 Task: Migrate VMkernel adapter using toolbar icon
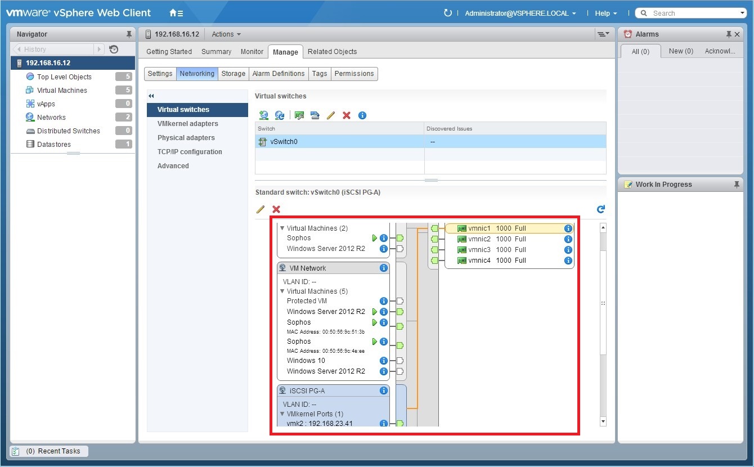coord(315,115)
